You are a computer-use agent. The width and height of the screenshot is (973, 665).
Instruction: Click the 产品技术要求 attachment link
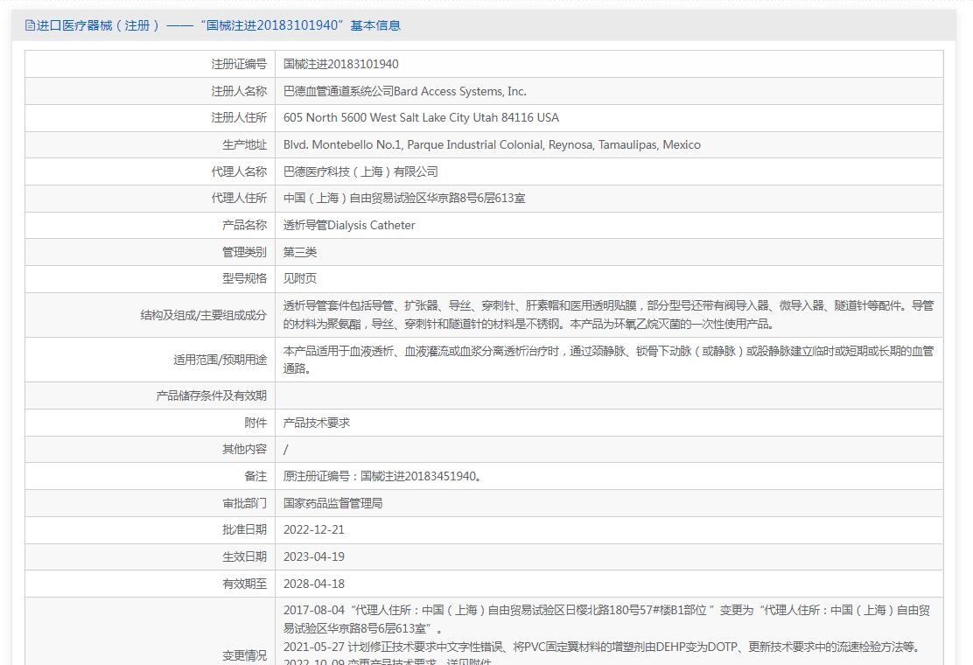317,423
